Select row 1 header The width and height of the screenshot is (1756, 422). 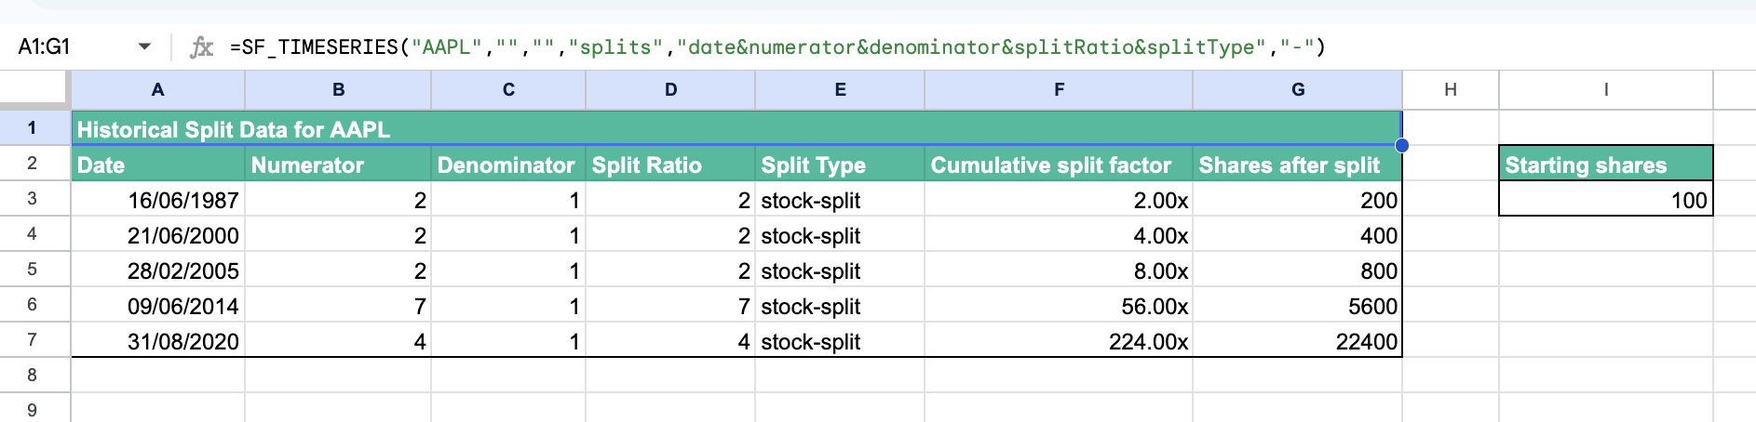coord(33,127)
